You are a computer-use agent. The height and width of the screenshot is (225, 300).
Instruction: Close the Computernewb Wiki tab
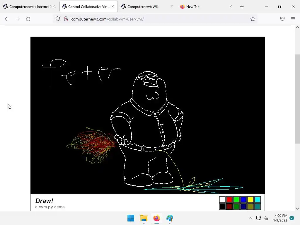(172, 6)
